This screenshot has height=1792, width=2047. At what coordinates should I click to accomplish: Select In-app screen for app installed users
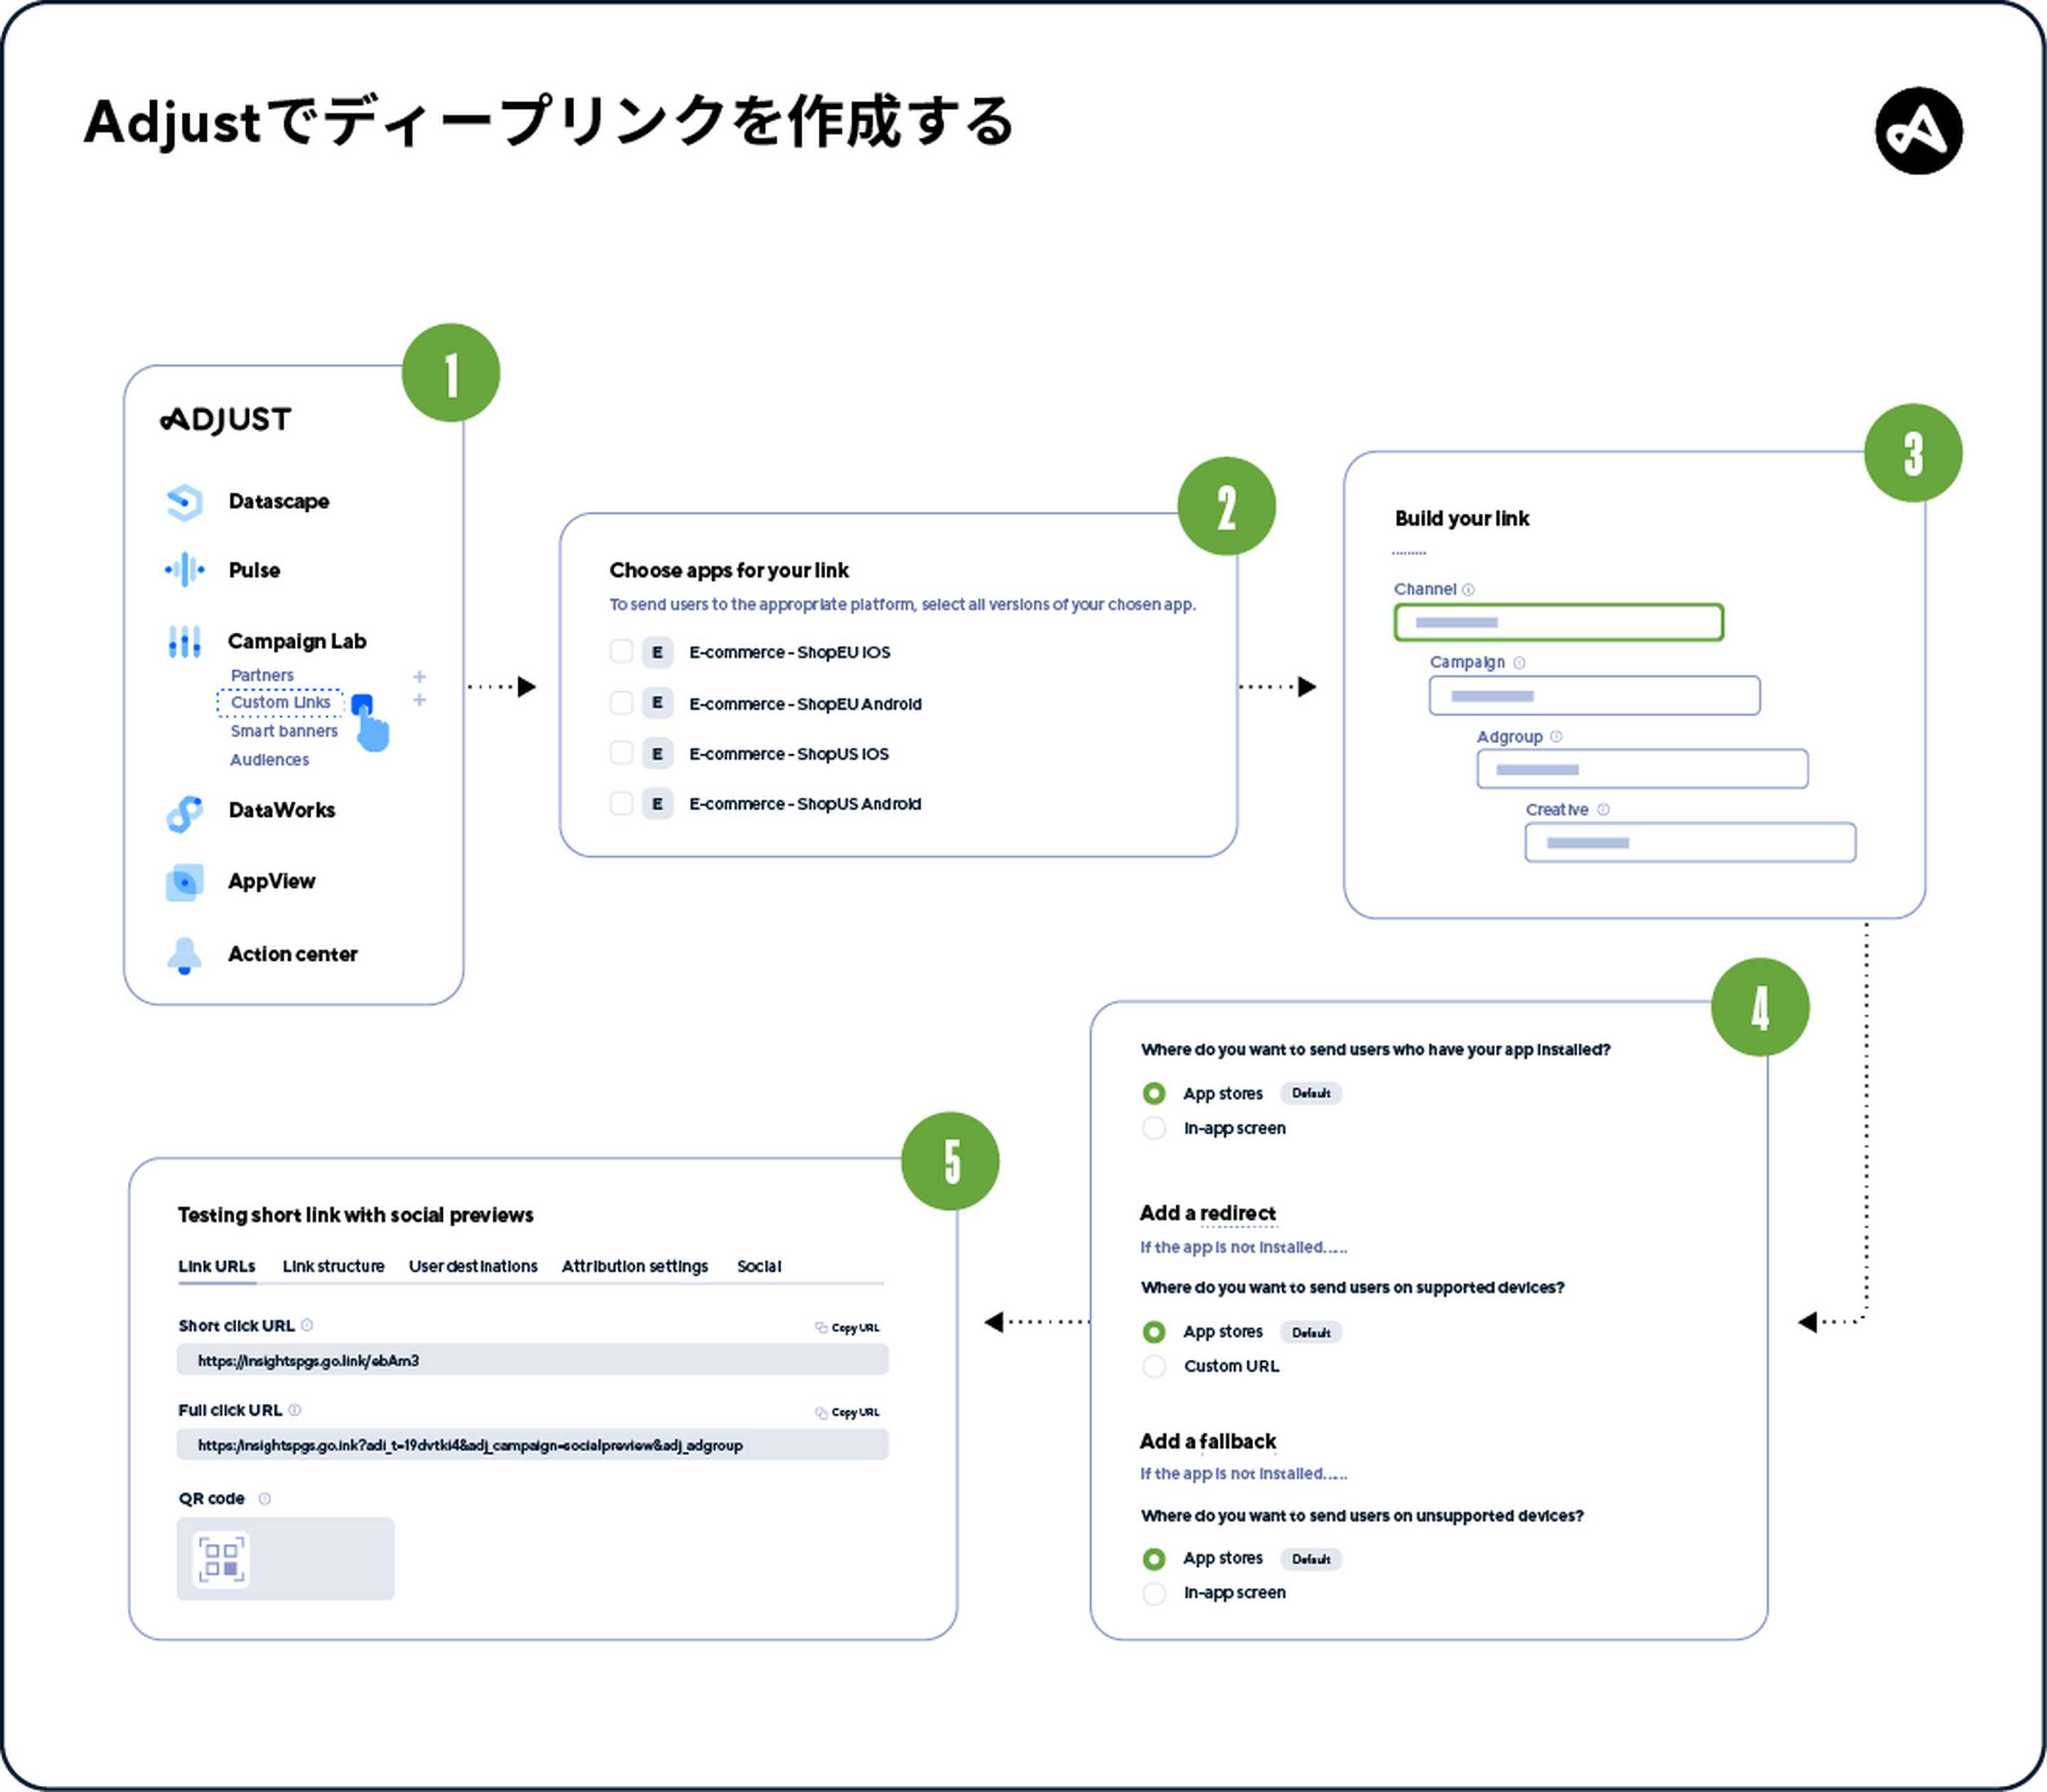coord(1154,1128)
